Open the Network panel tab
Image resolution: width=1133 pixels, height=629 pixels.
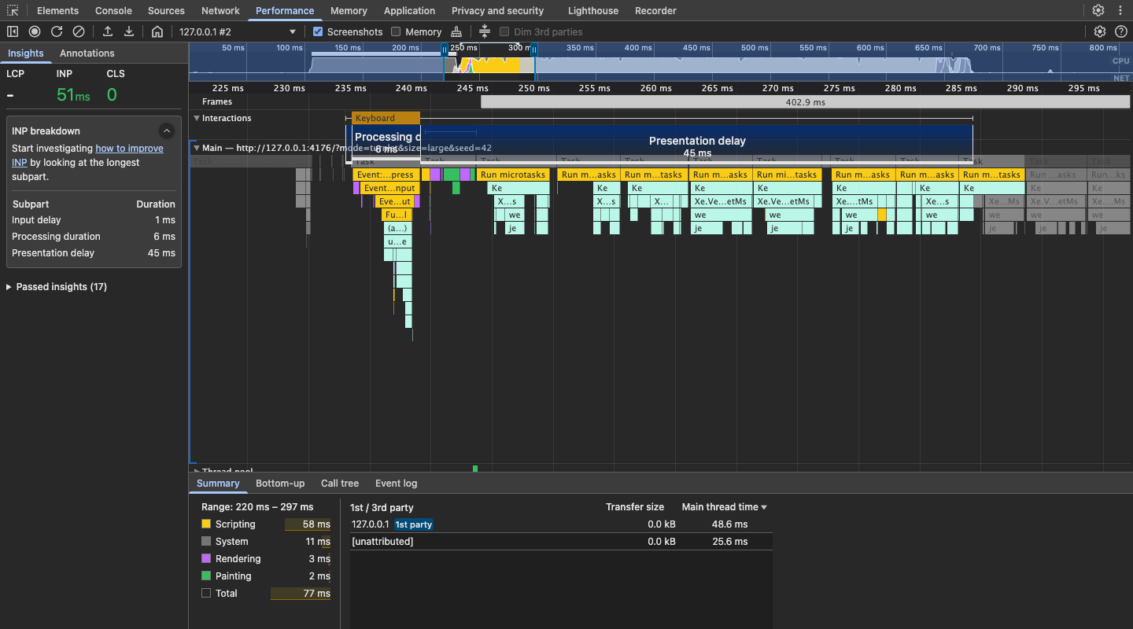point(220,11)
